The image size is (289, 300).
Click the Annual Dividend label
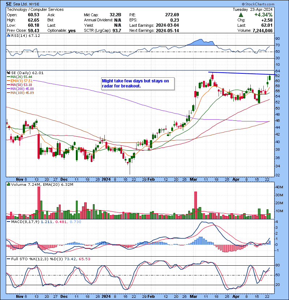(98, 20)
